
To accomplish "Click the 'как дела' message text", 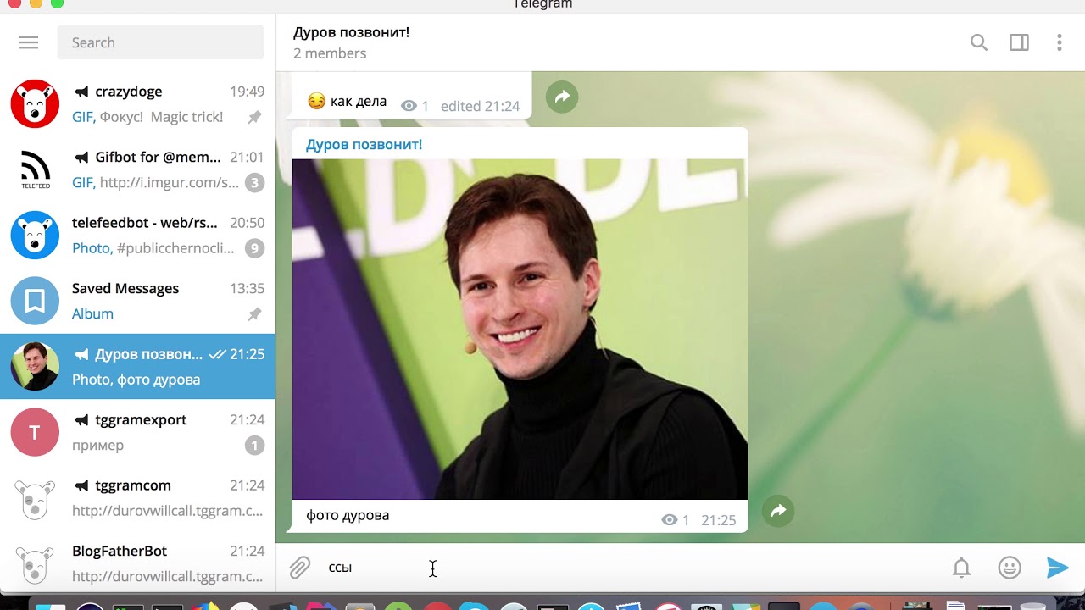I will tap(359, 102).
